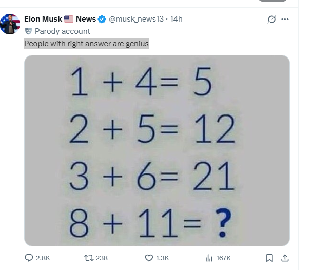
Task: Click the reply speech-bubble icon
Action: (29, 258)
